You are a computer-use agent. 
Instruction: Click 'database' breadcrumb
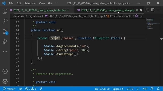[x=19, y=16]
